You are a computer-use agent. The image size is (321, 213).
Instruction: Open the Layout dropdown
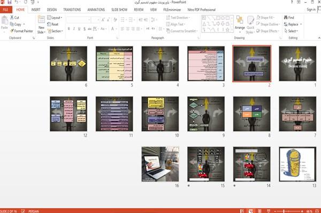[x=55, y=18]
